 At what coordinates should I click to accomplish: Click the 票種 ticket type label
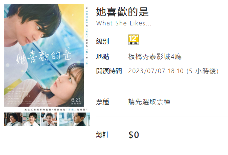pyautogui.click(x=103, y=102)
